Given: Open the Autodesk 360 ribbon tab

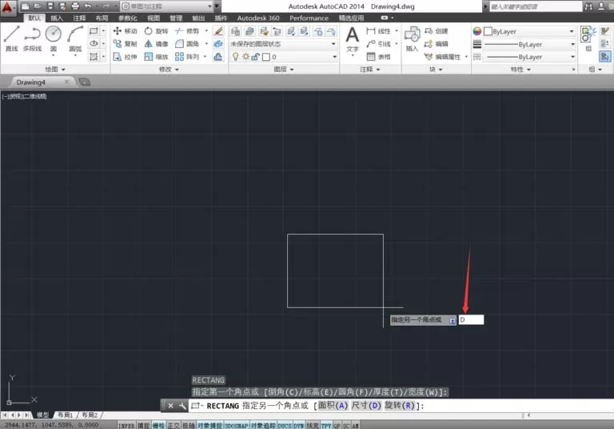Looking at the screenshot, I should pyautogui.click(x=258, y=18).
